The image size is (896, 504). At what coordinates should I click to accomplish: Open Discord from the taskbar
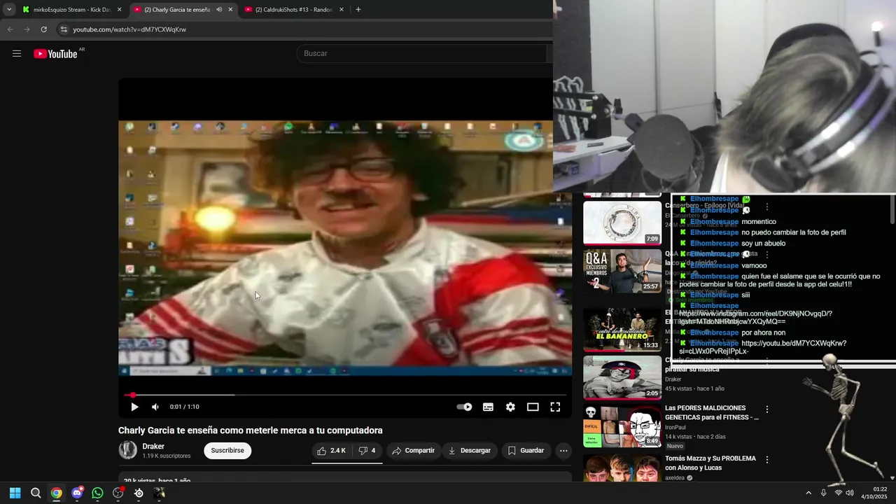(x=77, y=493)
